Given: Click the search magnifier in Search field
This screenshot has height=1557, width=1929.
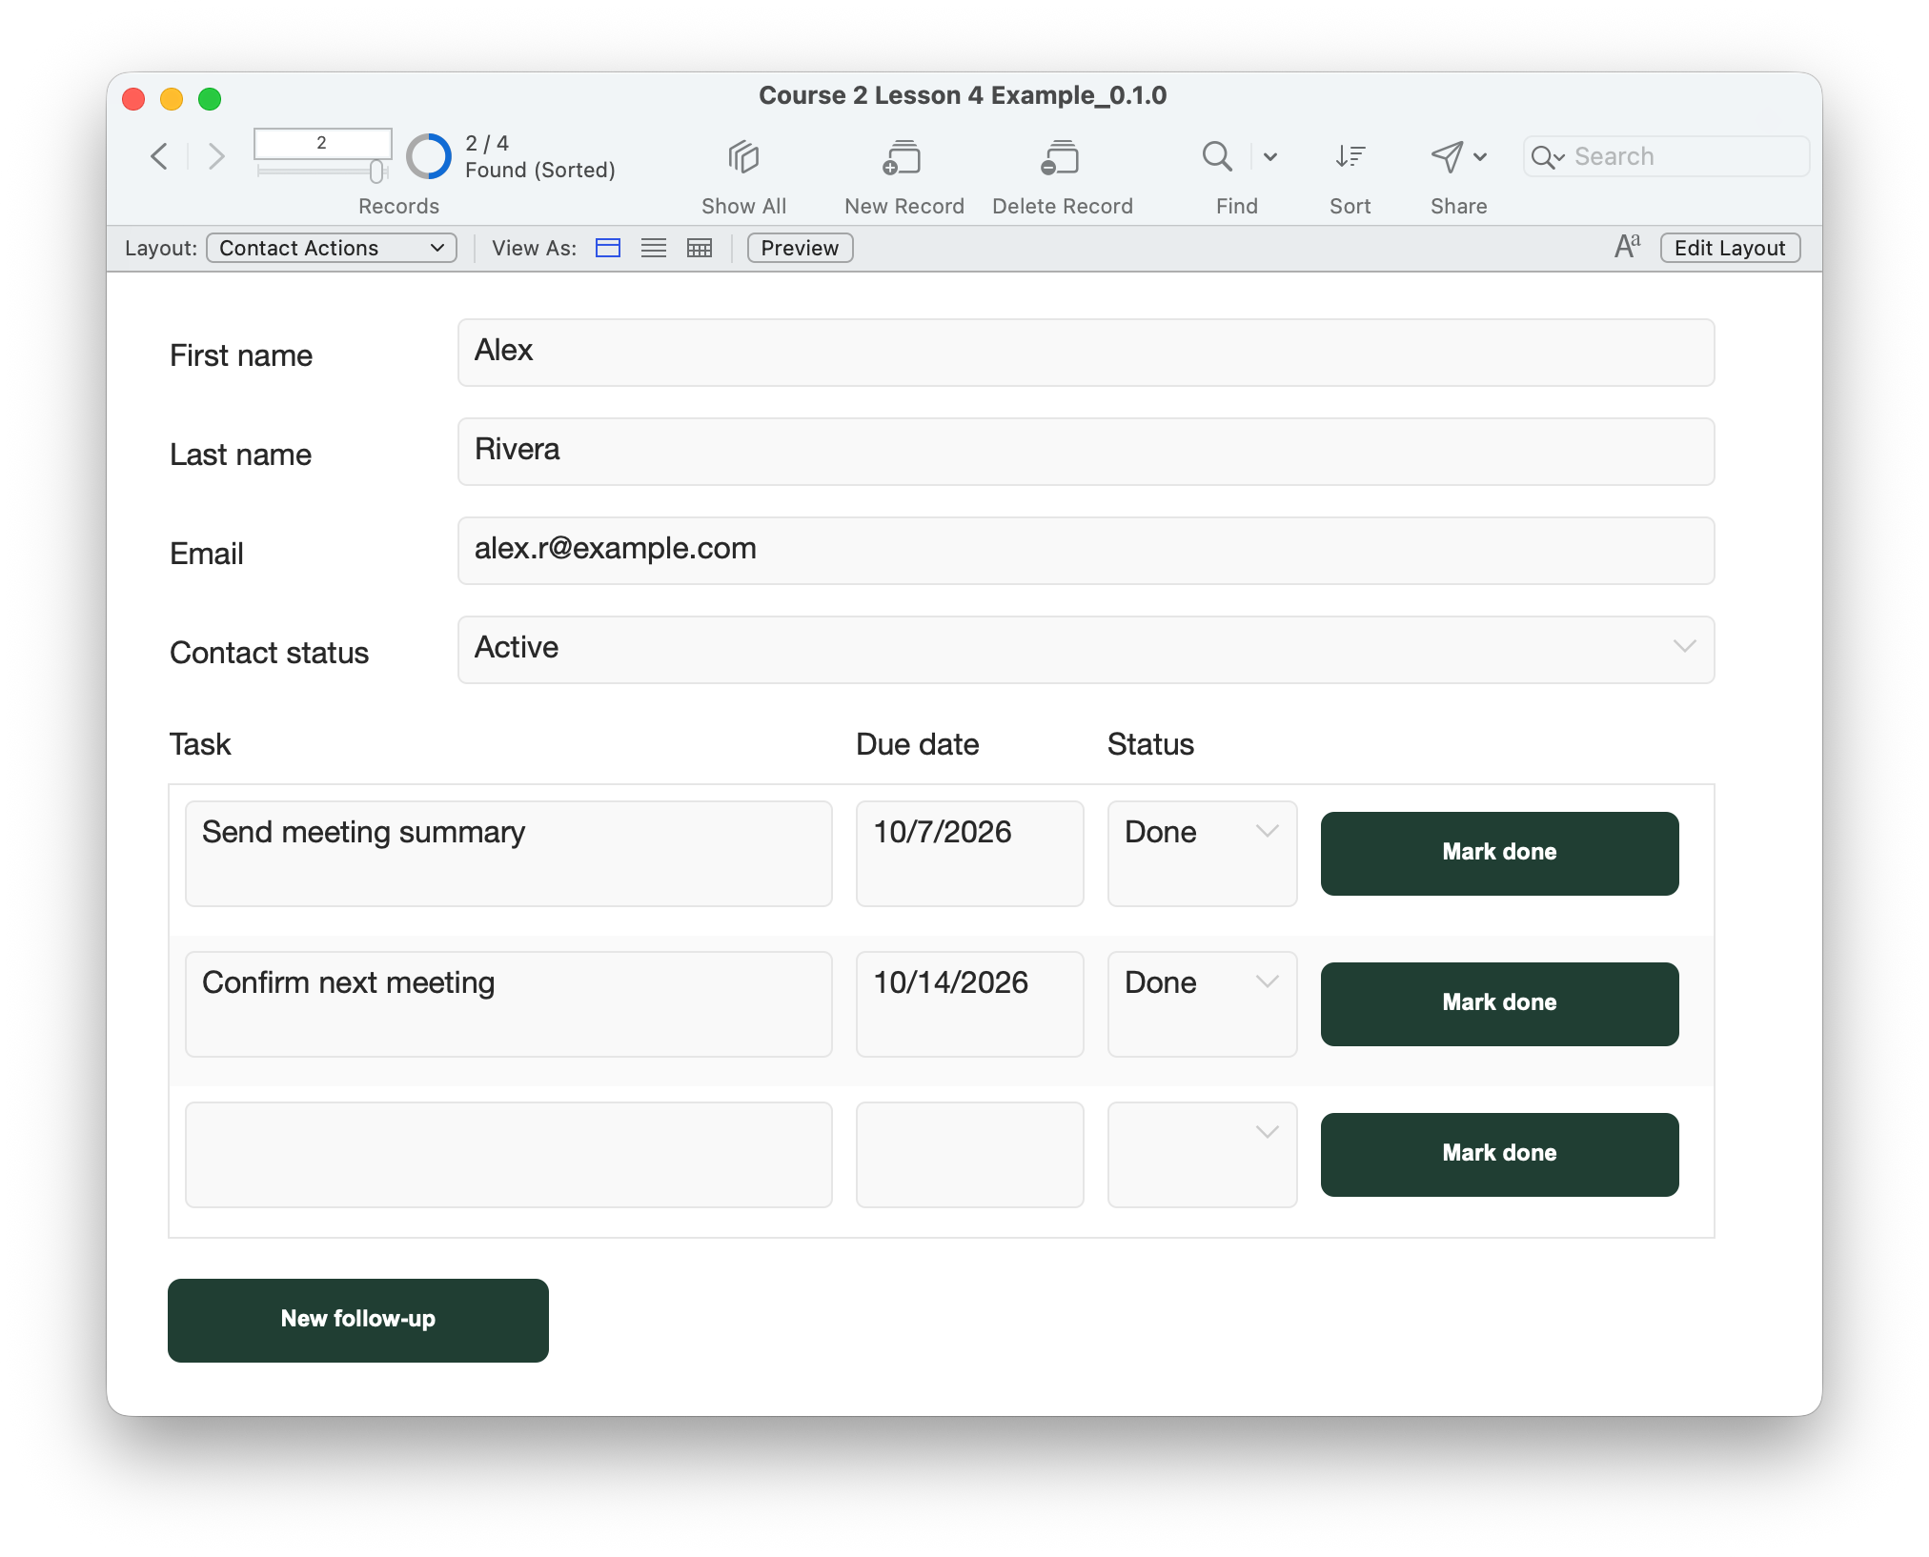Looking at the screenshot, I should tap(1546, 157).
